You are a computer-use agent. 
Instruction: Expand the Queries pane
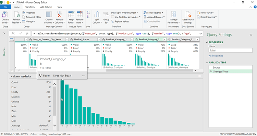pos(4,33)
